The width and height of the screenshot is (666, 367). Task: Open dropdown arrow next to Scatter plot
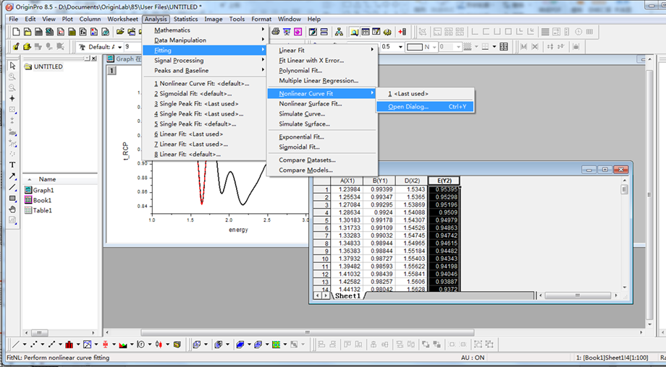43,345
